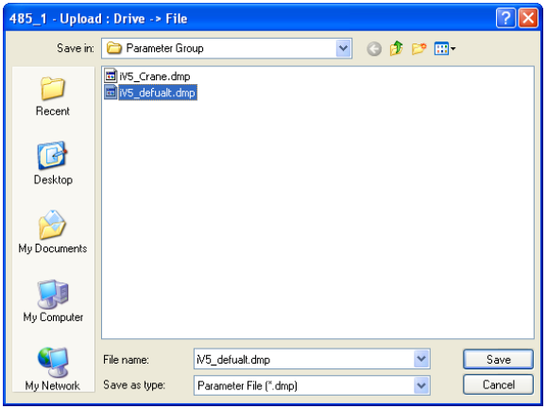Expand the File name dropdown arrow
The width and height of the screenshot is (547, 409).
point(421,359)
